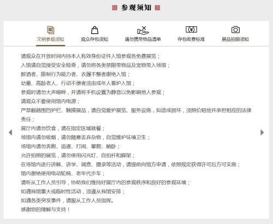Click the red seal icon right of 参观须知
Viewport: 273px width, 224px height.
(x=157, y=8)
